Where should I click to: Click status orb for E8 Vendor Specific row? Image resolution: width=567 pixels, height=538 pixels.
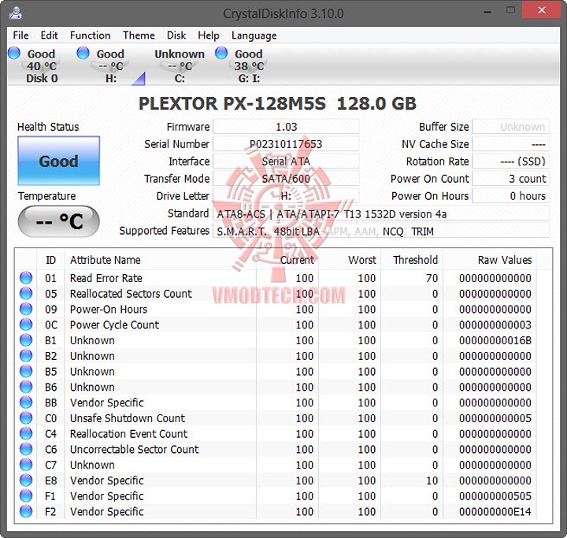click(x=26, y=480)
